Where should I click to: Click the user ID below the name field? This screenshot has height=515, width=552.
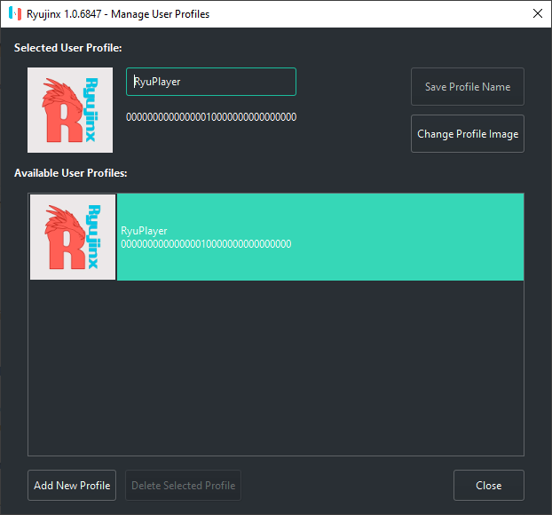point(211,117)
